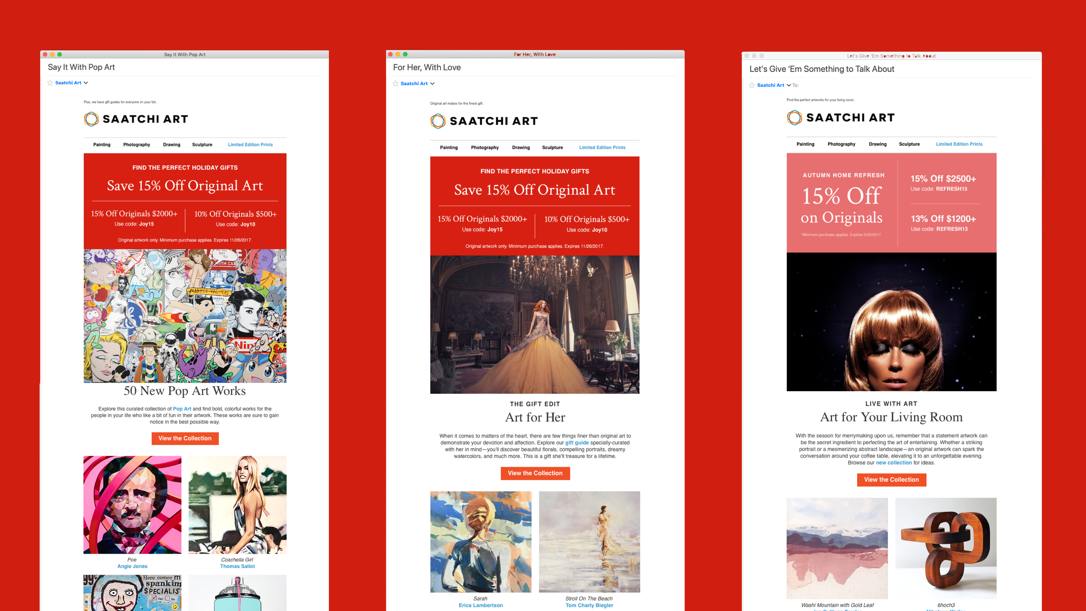Screen dimensions: 1086x611
Task: Click View the Collection in Pop Art email
Action: [x=185, y=438]
